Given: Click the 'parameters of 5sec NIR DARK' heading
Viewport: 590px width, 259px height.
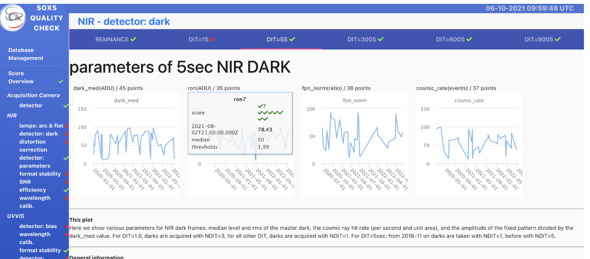Looking at the screenshot, I should click(180, 67).
